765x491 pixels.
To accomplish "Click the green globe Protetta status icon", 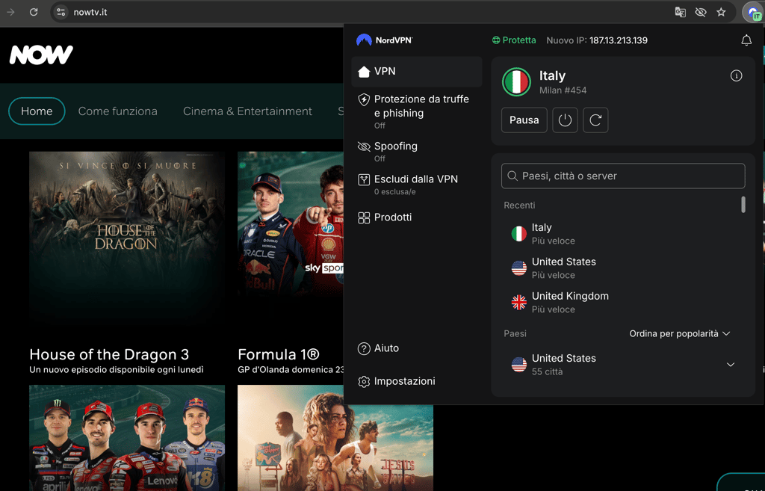I will tap(496, 40).
